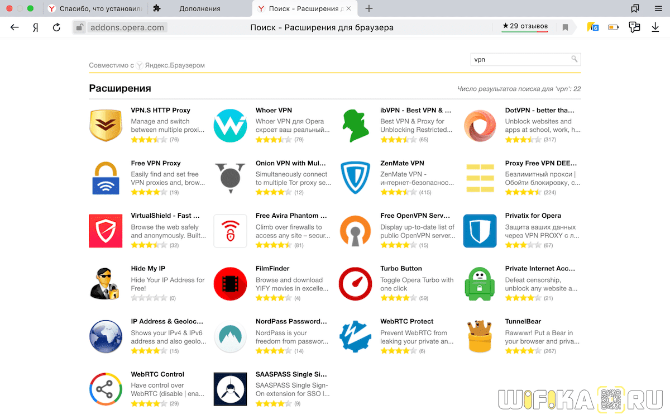Open the FilmFinder red film icon
Image resolution: width=670 pixels, height=419 pixels.
tap(230, 284)
